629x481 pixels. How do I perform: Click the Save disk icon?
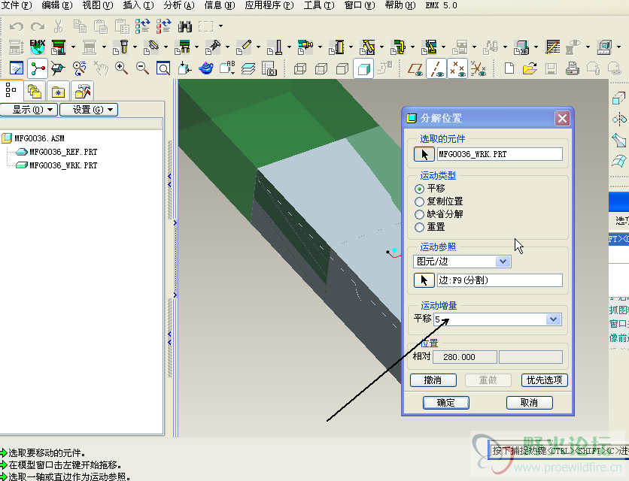[x=551, y=68]
